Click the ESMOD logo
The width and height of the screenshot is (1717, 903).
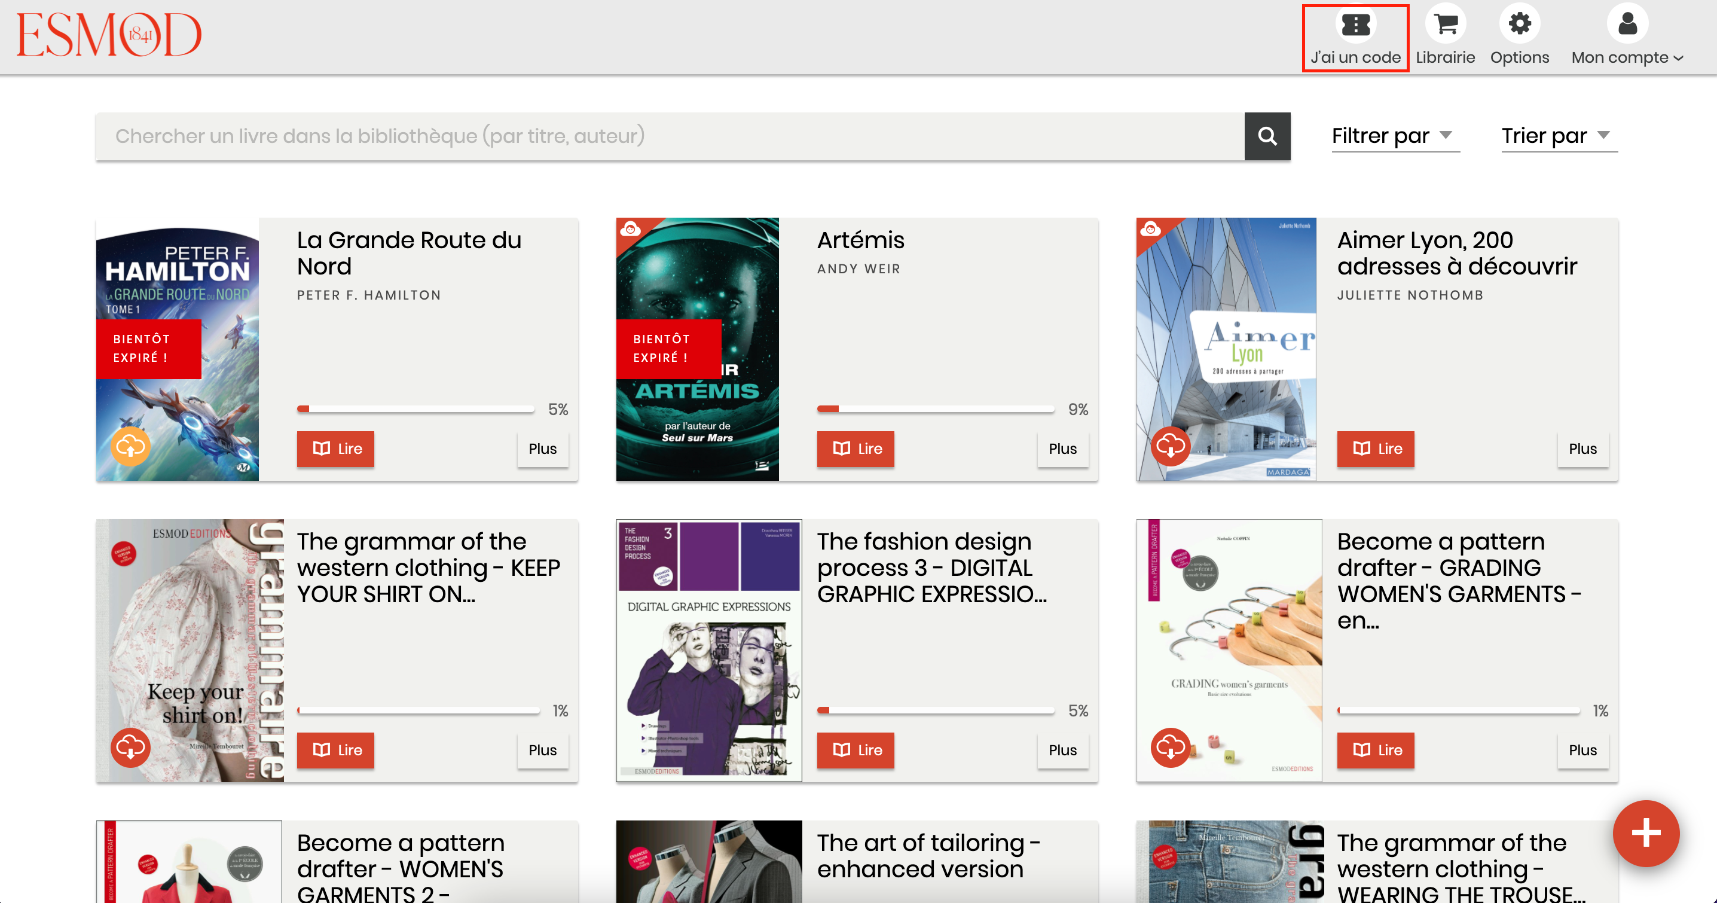(109, 35)
